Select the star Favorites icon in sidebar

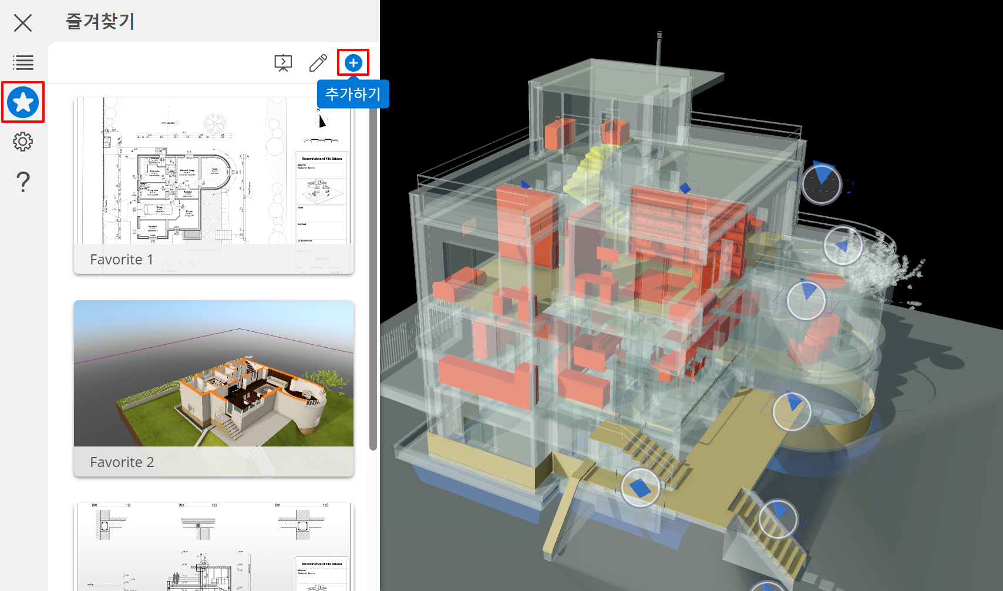click(23, 102)
